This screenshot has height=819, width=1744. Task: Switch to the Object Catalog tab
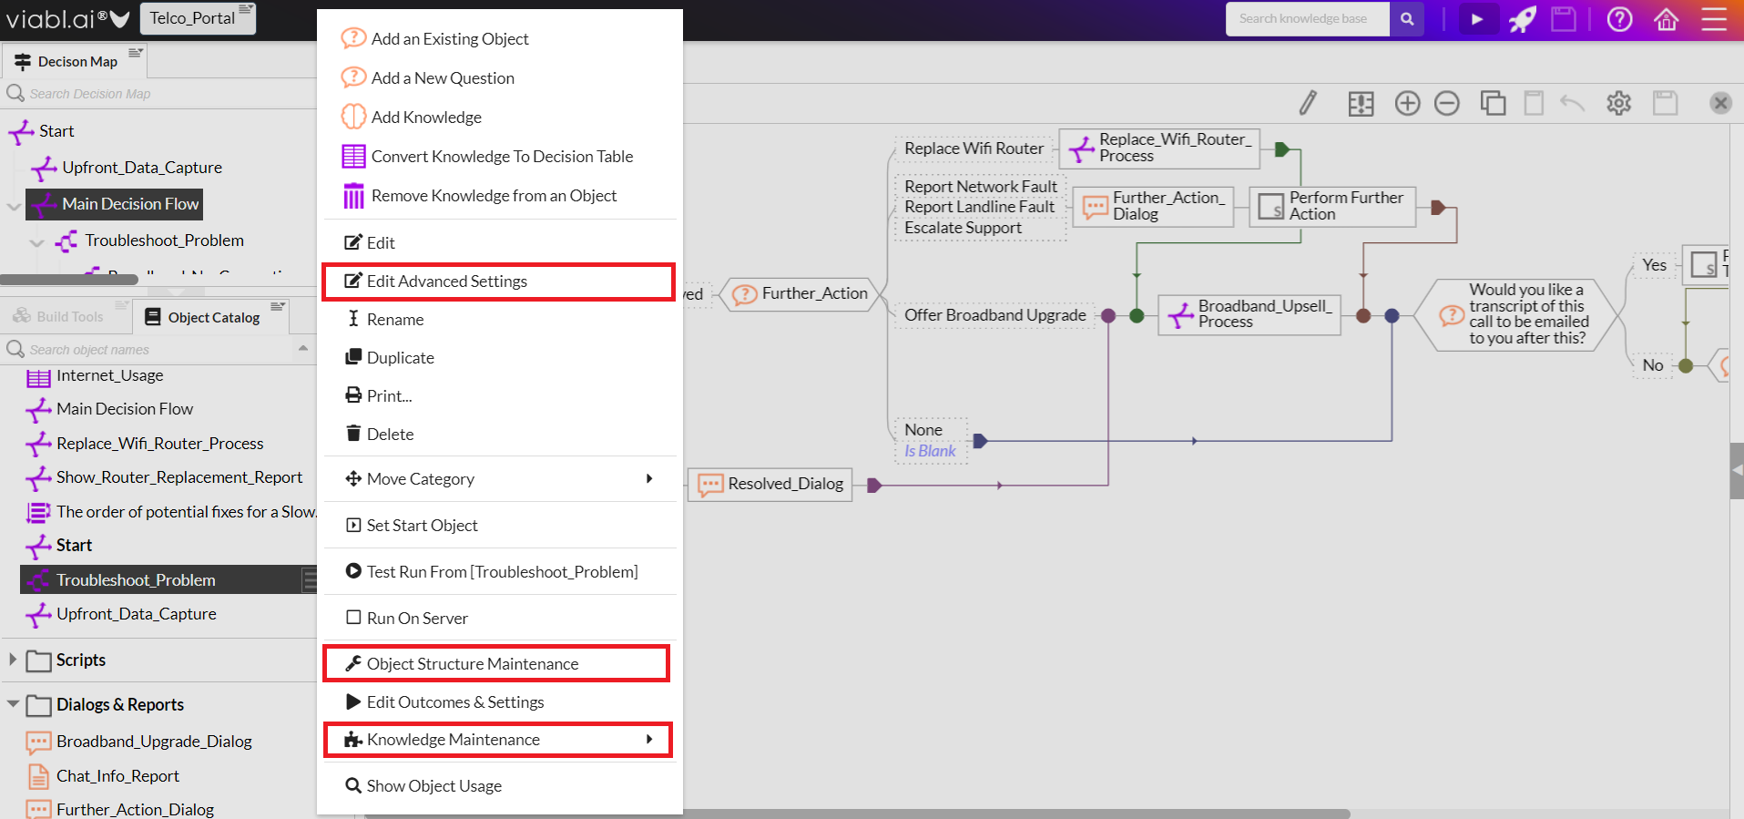coord(203,317)
